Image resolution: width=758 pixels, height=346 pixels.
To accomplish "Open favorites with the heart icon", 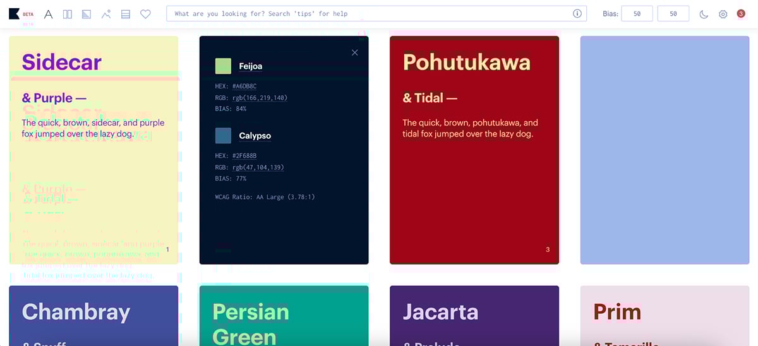I will coord(145,14).
